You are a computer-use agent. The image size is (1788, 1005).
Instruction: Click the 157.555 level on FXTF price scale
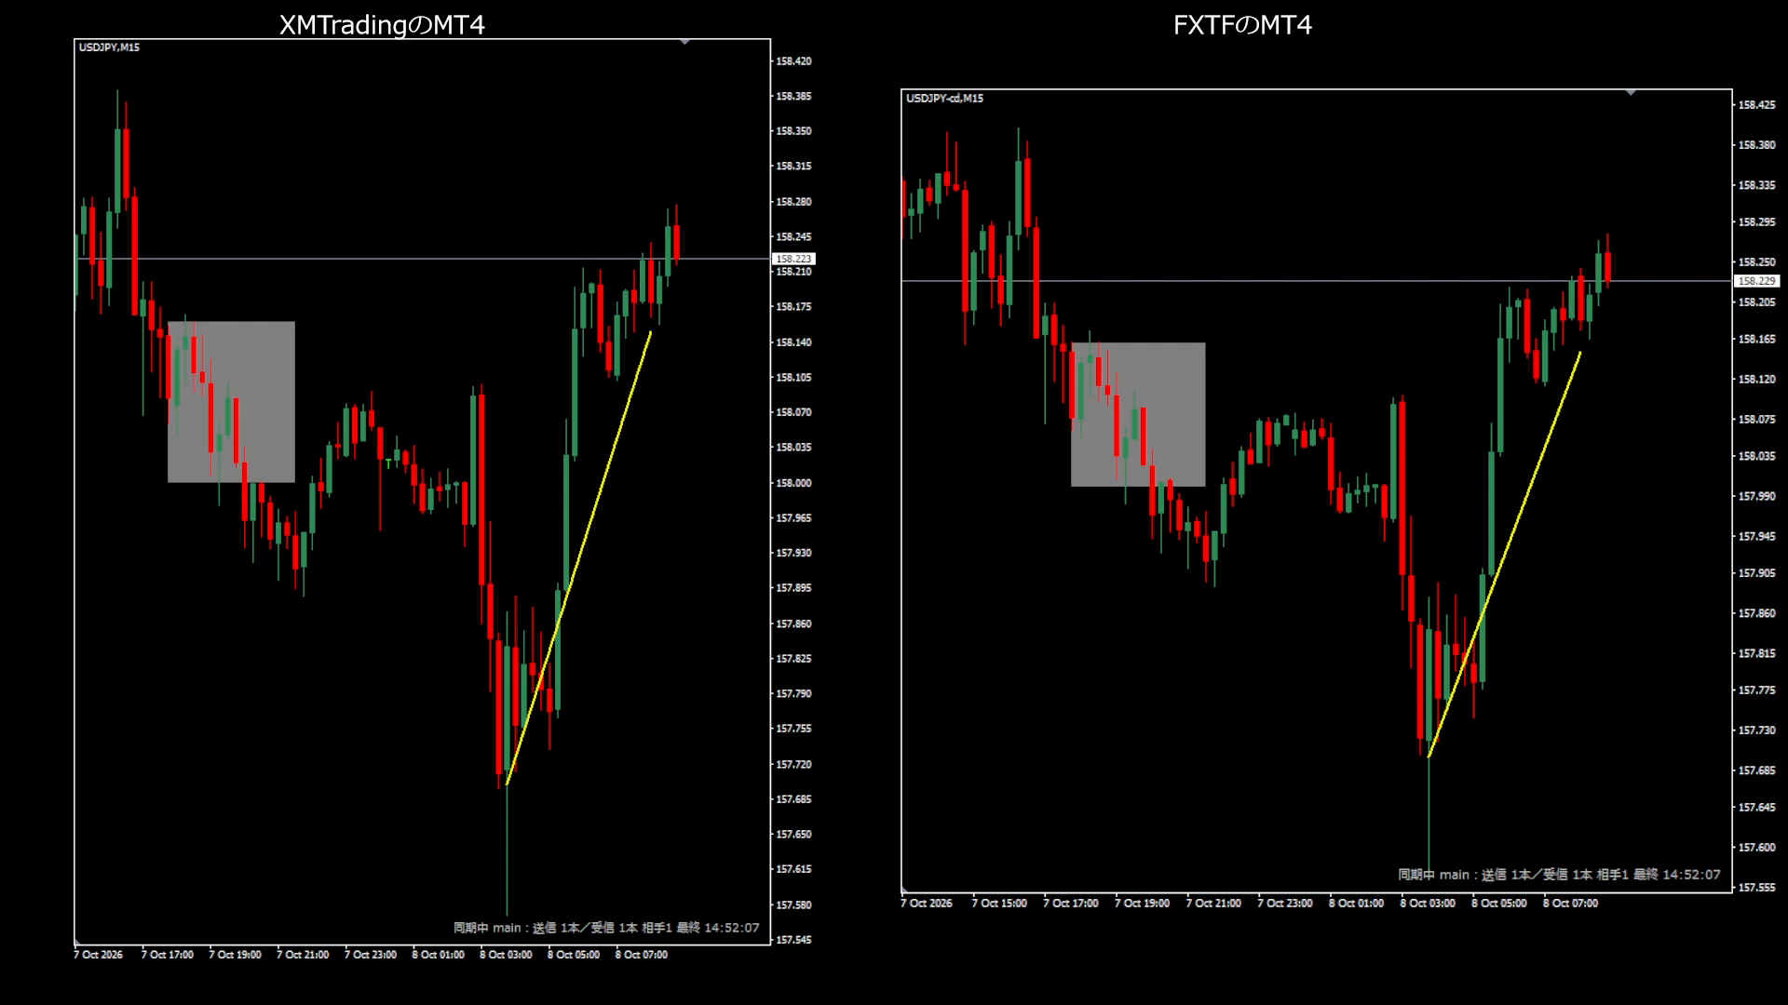(1756, 888)
